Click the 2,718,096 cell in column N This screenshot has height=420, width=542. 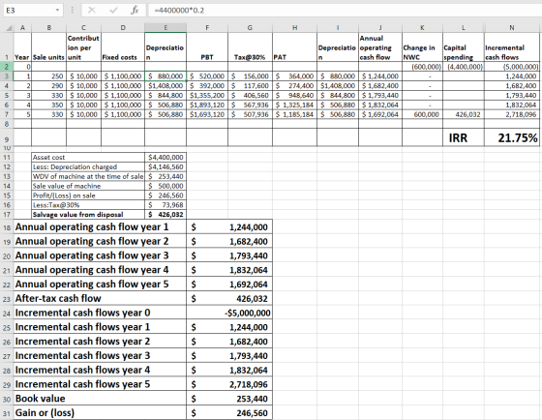512,114
